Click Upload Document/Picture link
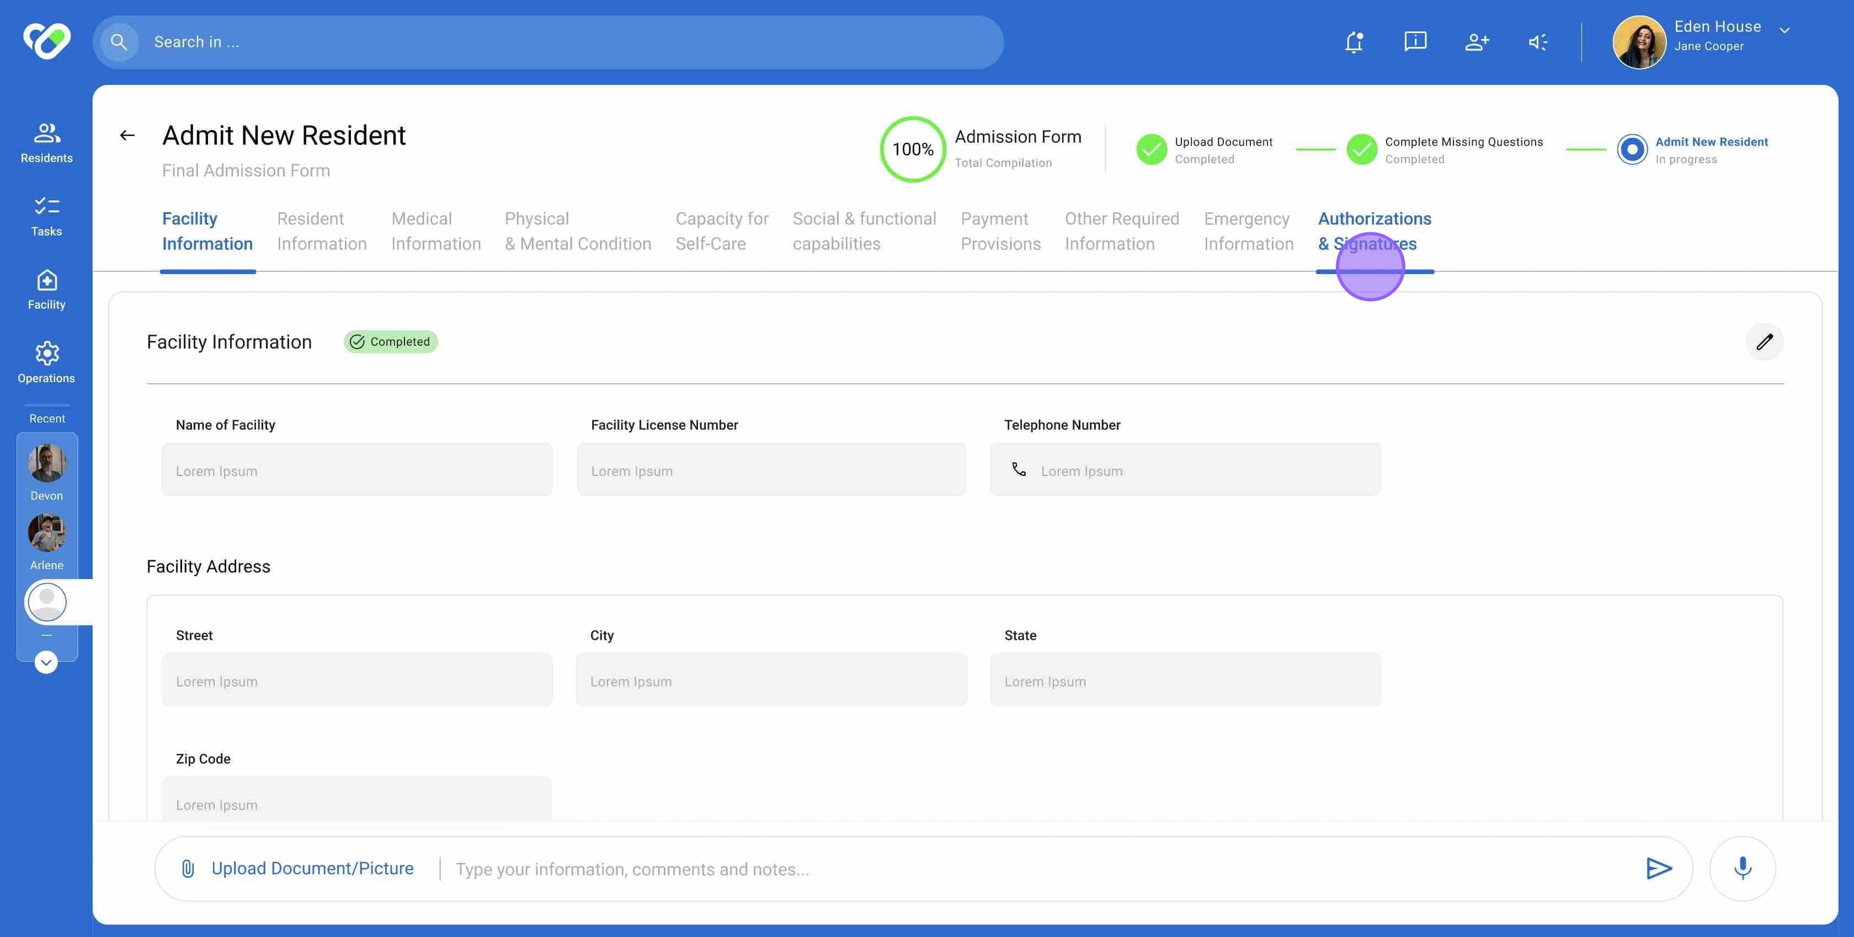Image resolution: width=1854 pixels, height=937 pixels. (x=297, y=869)
